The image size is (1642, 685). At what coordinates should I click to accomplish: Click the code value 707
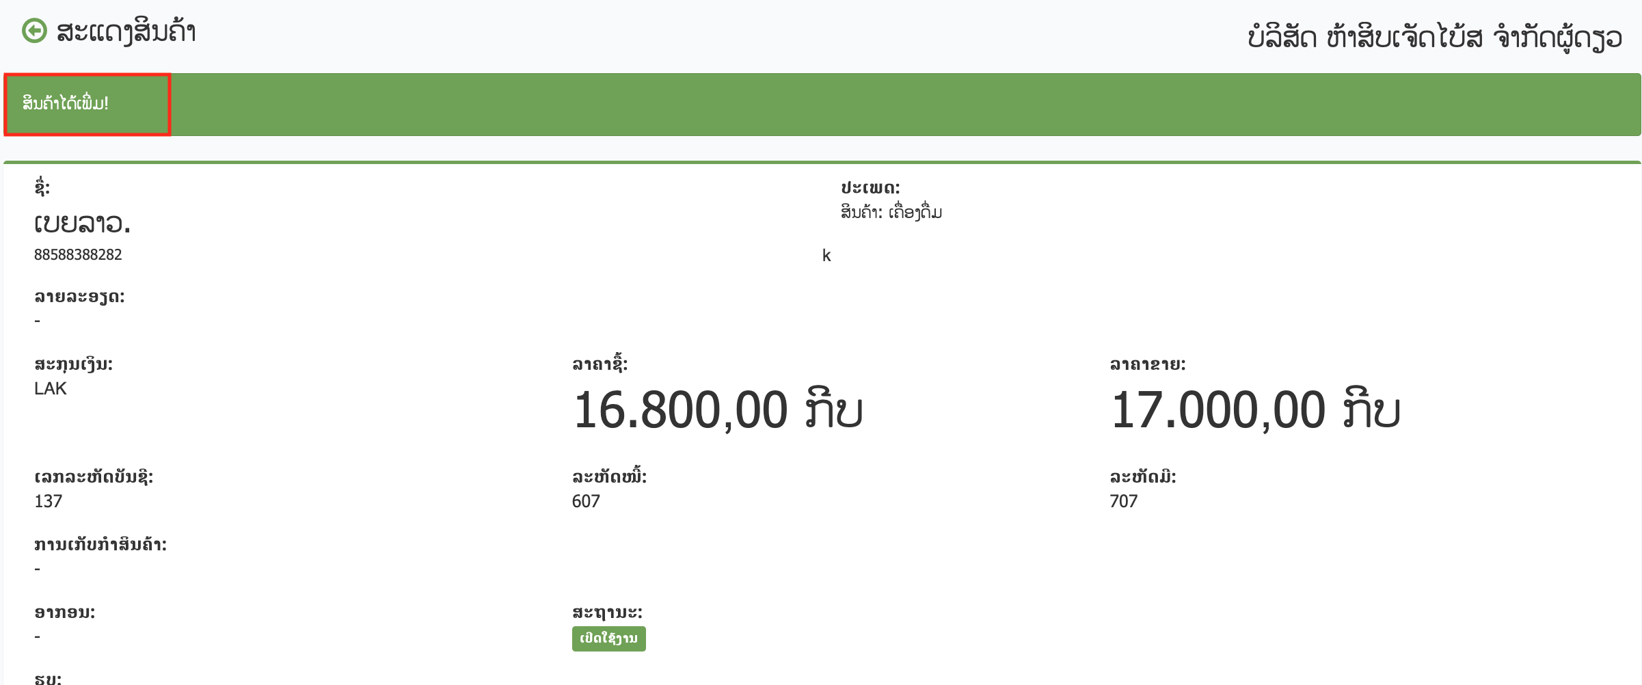pos(1124,501)
